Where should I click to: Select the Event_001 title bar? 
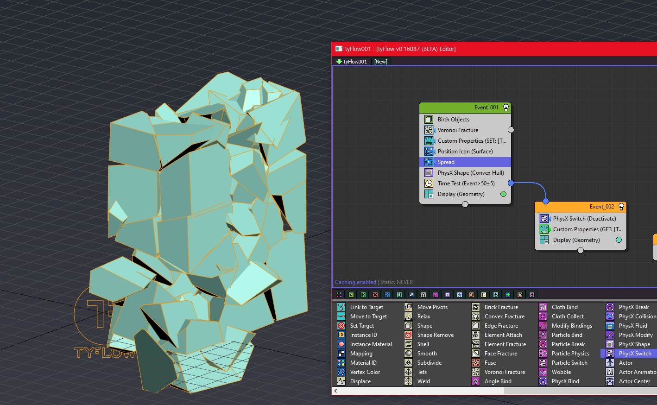pos(465,108)
